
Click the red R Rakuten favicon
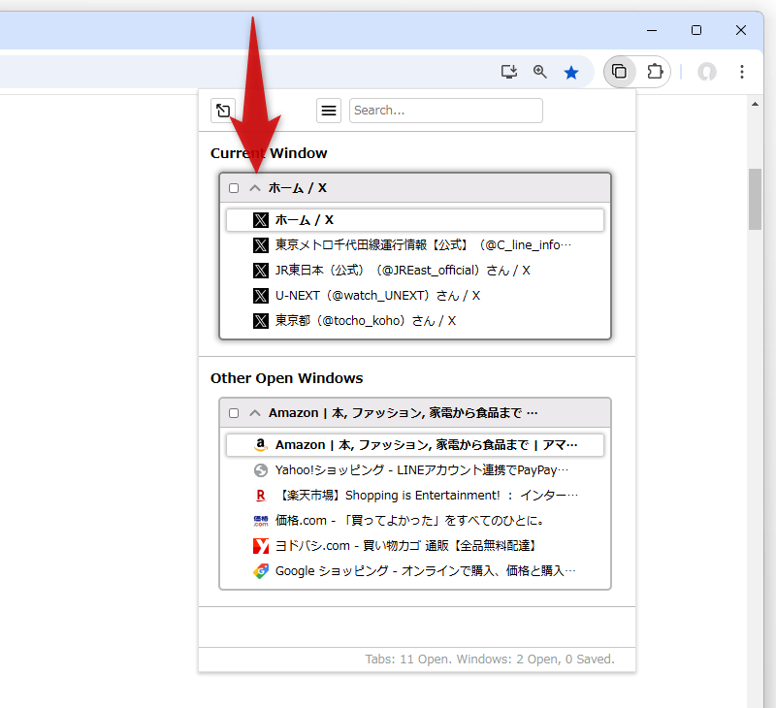point(261,496)
